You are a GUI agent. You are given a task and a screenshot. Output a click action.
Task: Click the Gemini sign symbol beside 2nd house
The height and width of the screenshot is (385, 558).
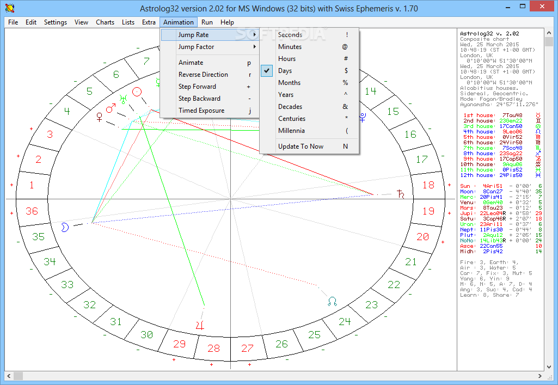tap(538, 121)
